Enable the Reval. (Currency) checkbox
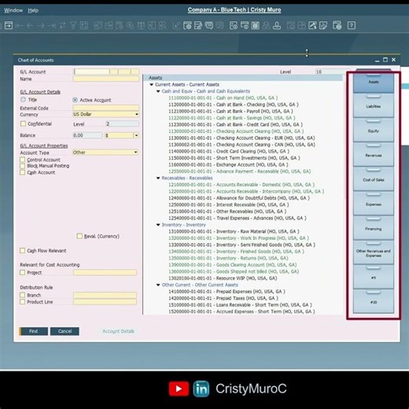409x409 pixels. coord(79,236)
